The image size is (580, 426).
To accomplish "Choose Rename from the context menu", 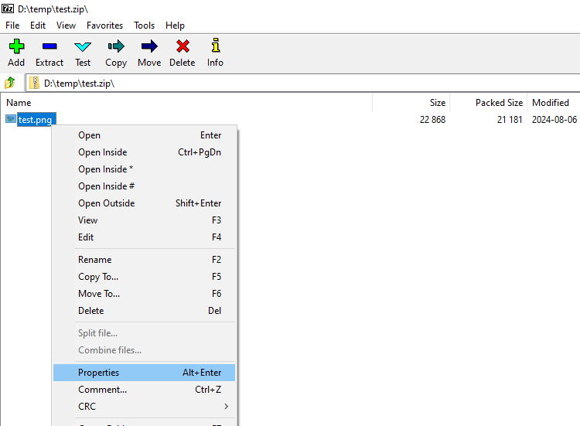I will (x=145, y=260).
